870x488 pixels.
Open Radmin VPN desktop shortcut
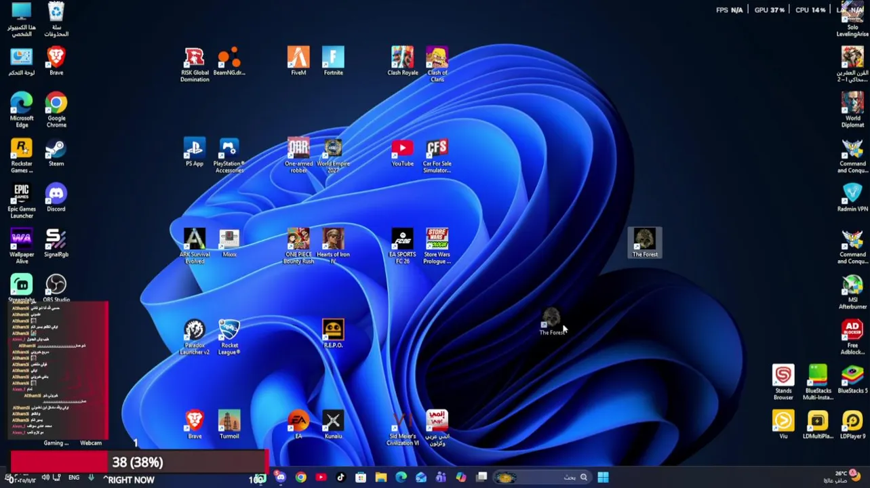click(852, 199)
